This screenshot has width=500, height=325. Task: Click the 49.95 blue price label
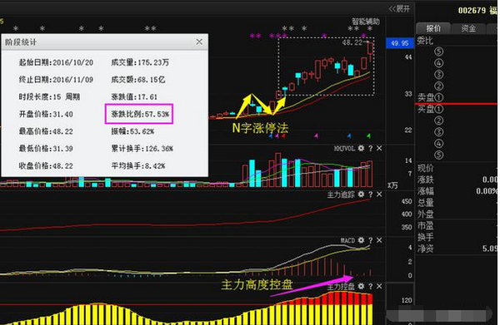pyautogui.click(x=400, y=43)
